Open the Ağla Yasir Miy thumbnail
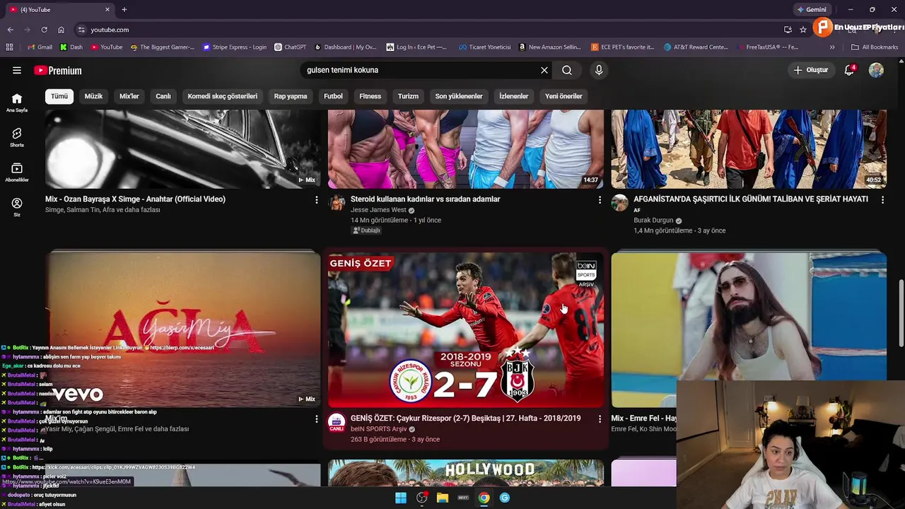Screen dimensions: 905x509 point(182,329)
